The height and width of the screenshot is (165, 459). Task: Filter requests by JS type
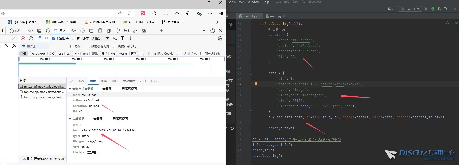[x=68, y=53]
